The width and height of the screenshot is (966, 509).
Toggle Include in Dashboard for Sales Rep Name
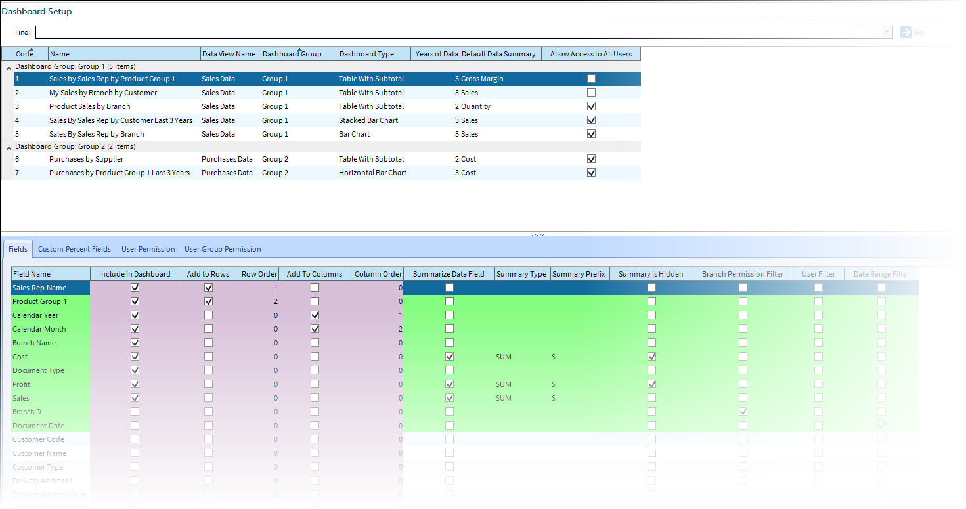(x=135, y=288)
